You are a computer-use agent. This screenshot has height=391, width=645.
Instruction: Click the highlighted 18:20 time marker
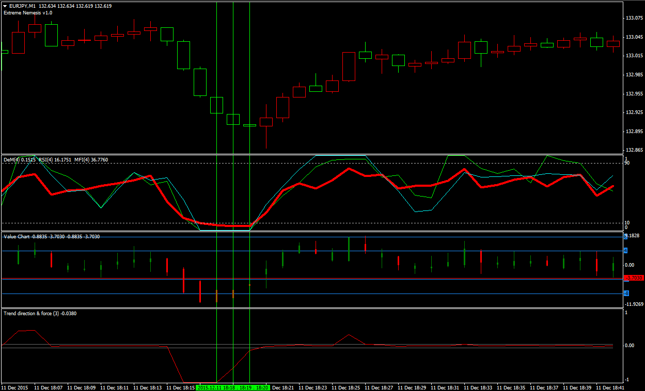(262, 387)
